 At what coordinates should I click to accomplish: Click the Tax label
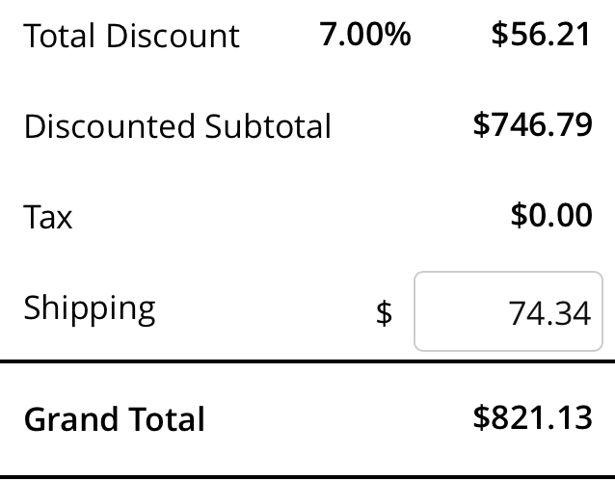point(48,217)
